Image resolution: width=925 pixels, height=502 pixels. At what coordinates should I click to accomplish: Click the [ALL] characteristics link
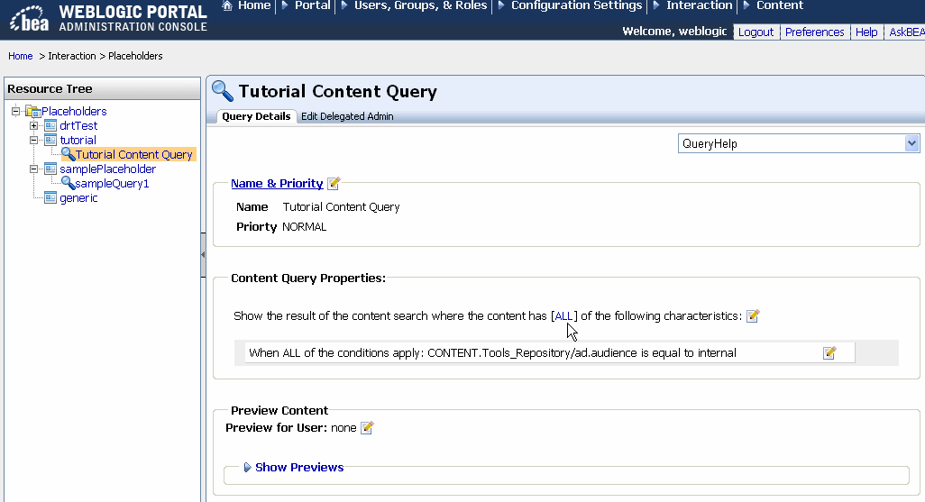[x=564, y=316]
